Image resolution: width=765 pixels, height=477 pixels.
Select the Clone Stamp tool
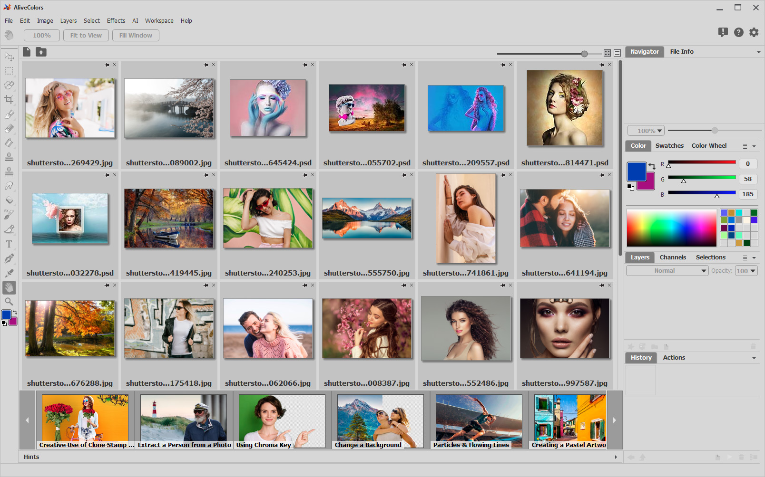[x=9, y=157]
